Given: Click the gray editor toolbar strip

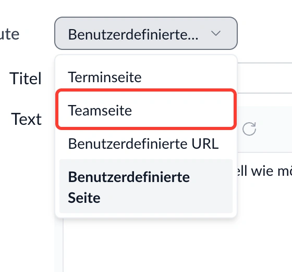Looking at the screenshot, I should tap(264, 129).
